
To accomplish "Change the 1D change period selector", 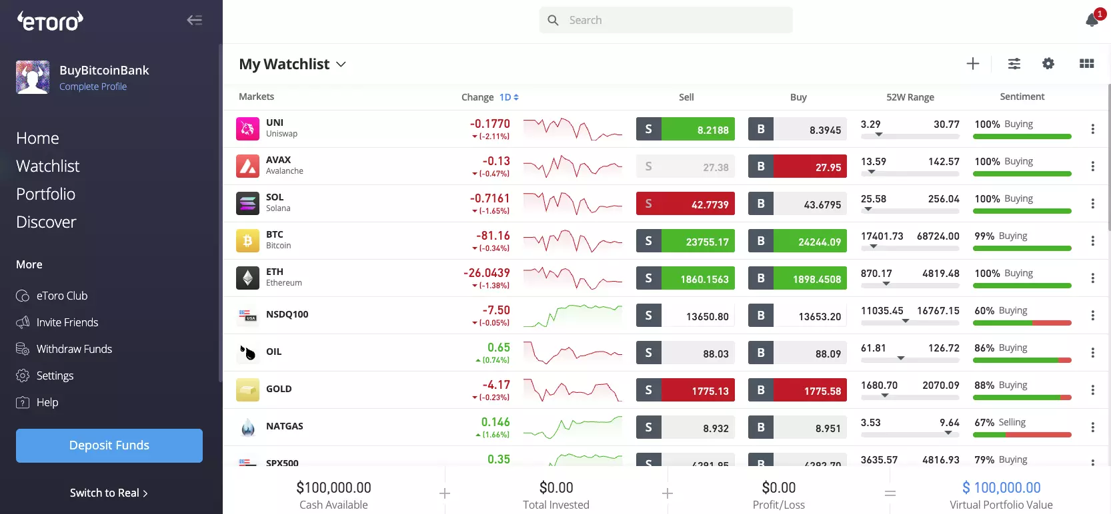I will point(509,97).
